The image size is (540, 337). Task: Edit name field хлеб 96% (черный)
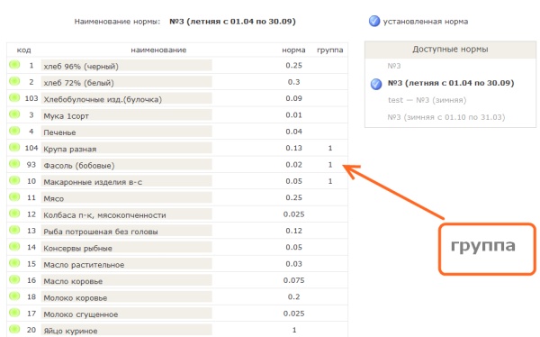point(126,66)
